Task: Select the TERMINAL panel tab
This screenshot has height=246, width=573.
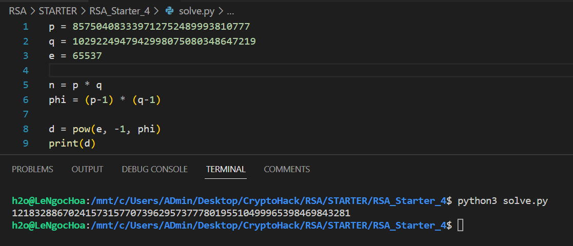Action: [x=226, y=169]
